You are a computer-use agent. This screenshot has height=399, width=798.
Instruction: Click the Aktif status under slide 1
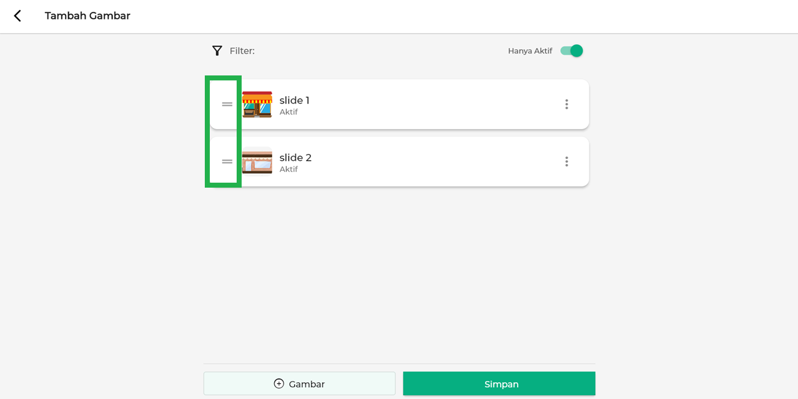[288, 112]
